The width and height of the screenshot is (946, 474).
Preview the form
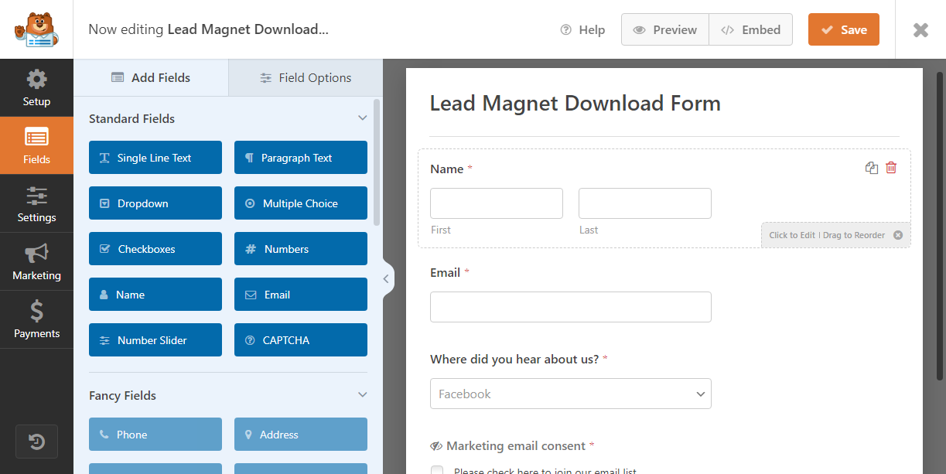[665, 29]
